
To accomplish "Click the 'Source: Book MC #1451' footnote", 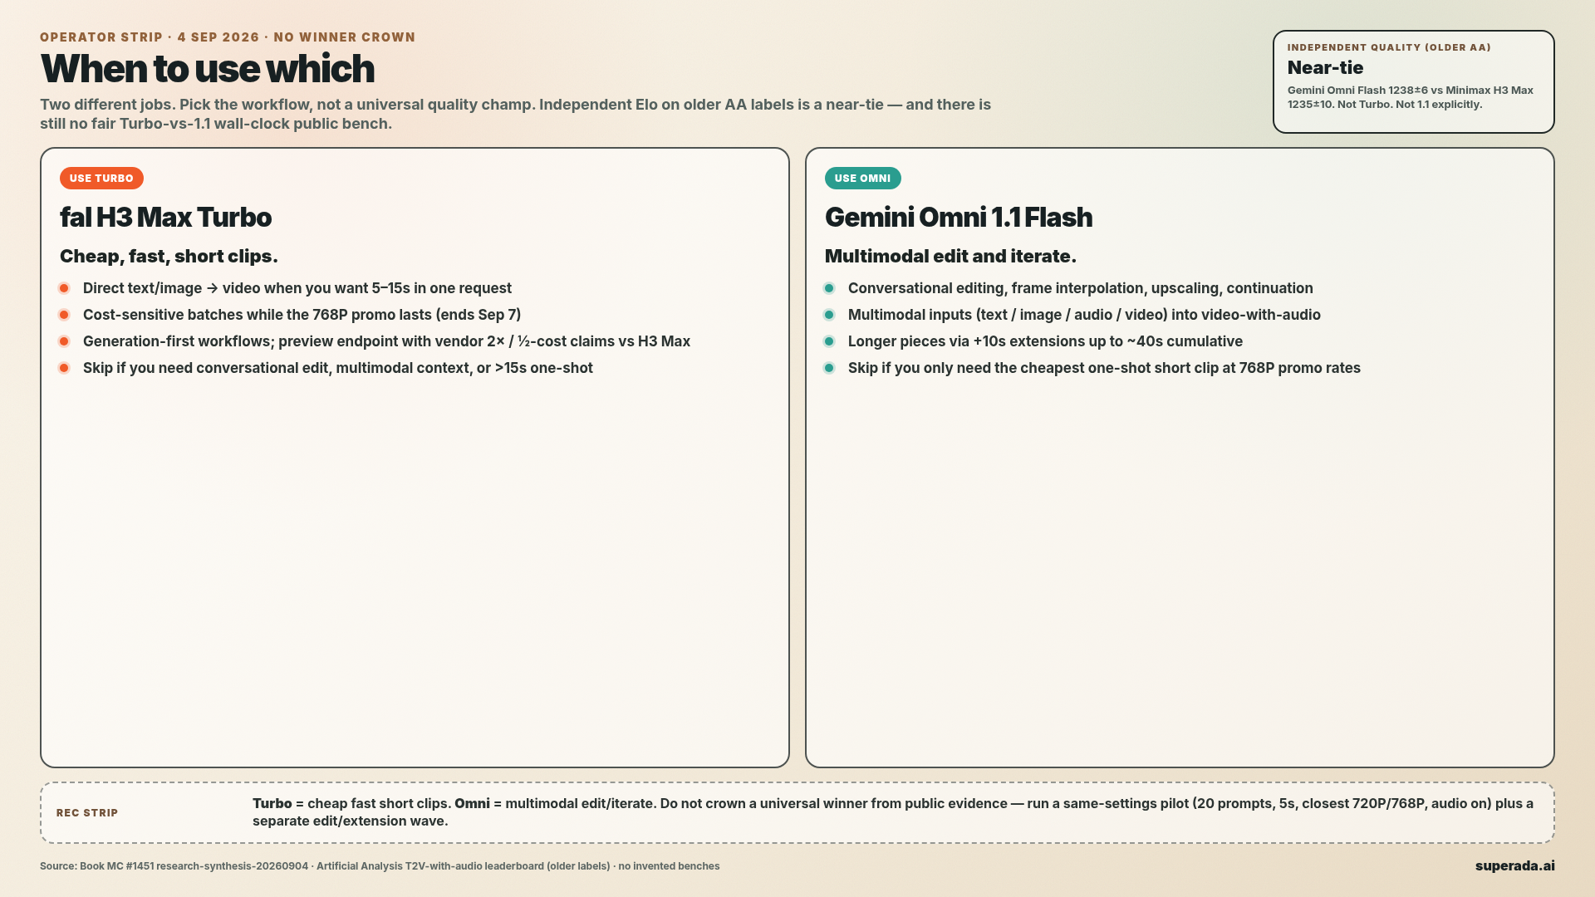I will click(380, 866).
